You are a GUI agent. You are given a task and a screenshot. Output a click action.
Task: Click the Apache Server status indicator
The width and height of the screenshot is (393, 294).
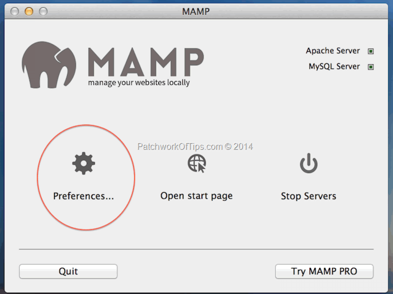[371, 51]
